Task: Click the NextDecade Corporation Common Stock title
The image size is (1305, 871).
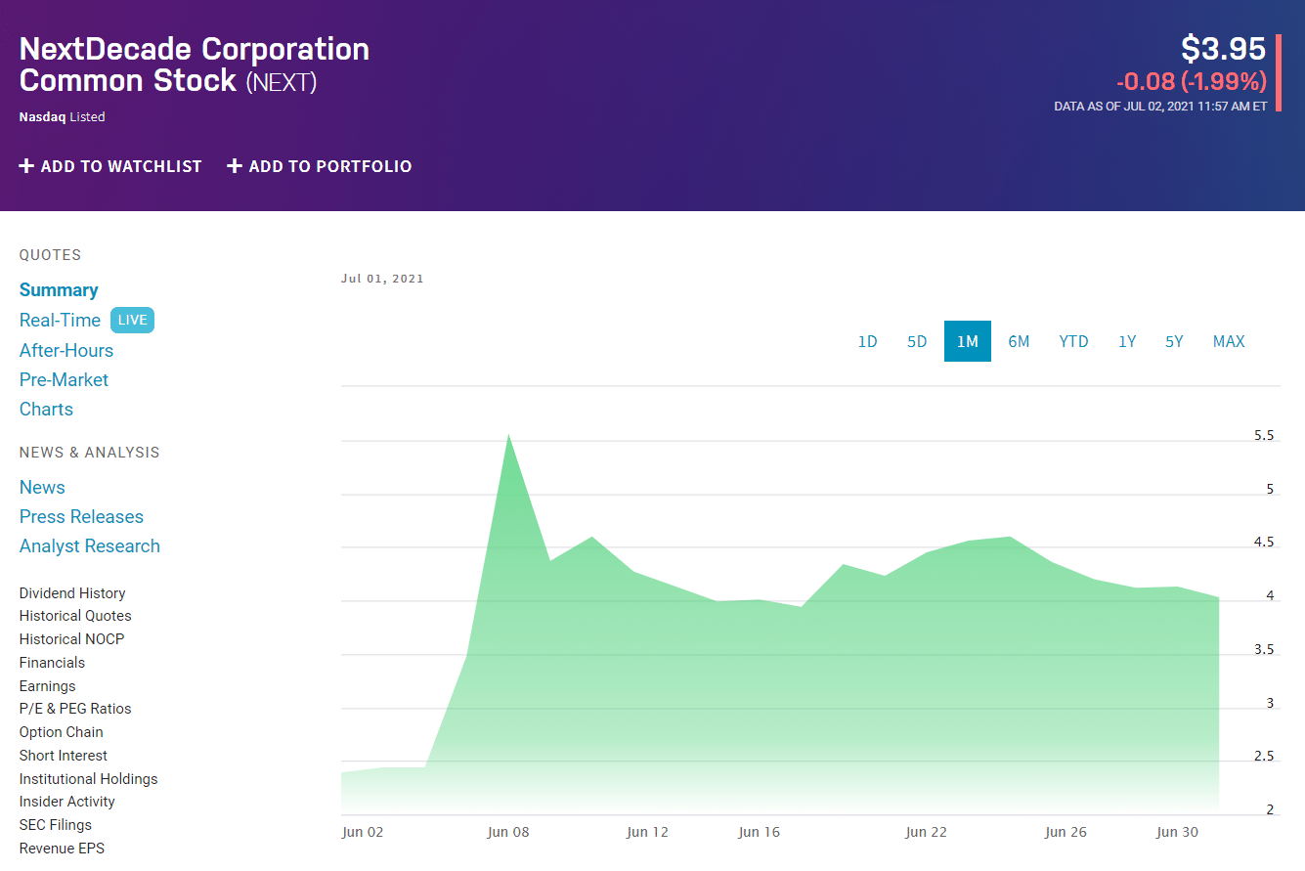Action: click(195, 65)
